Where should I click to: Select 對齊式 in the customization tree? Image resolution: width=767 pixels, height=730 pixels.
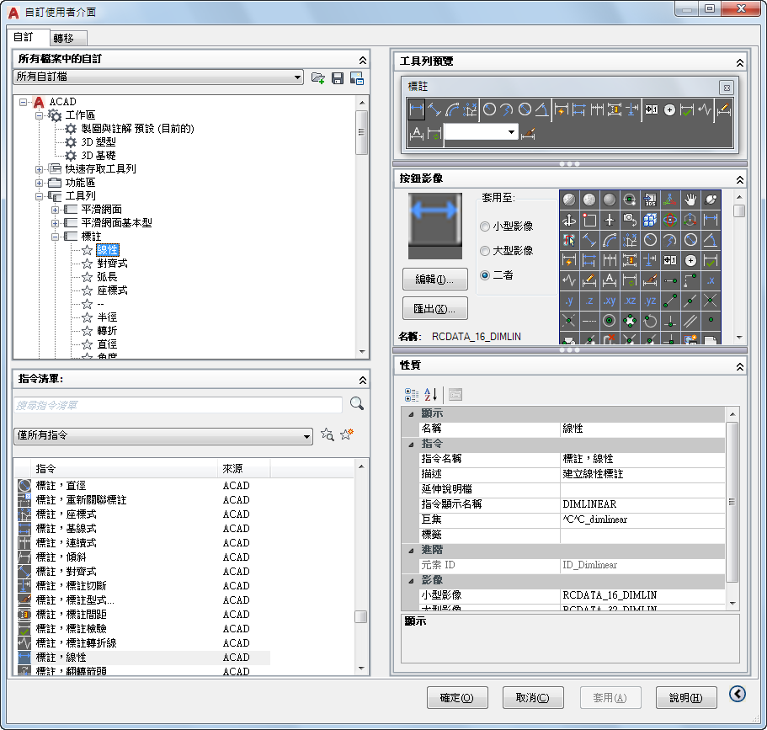(x=112, y=264)
